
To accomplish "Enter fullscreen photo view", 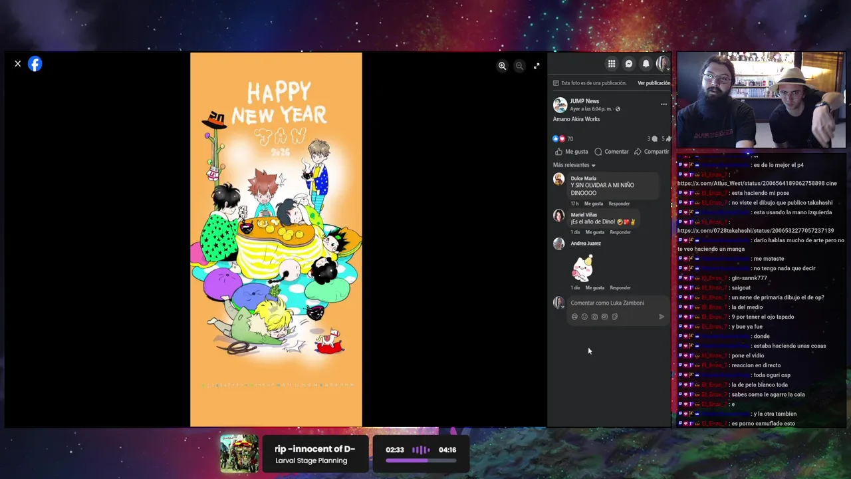I will (x=537, y=66).
